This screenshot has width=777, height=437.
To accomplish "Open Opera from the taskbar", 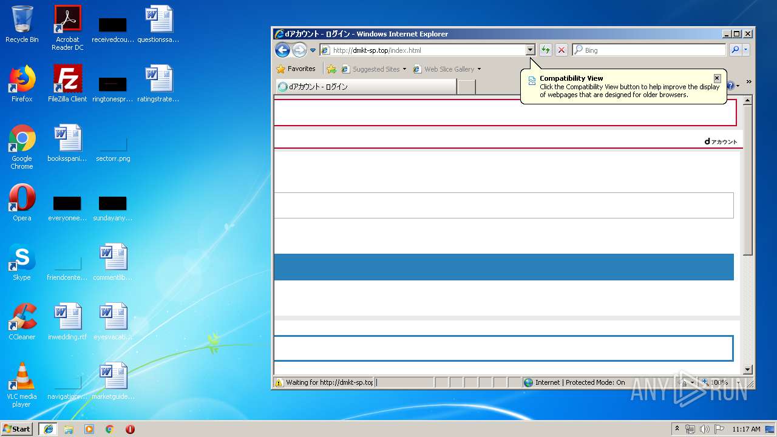I will 130,429.
